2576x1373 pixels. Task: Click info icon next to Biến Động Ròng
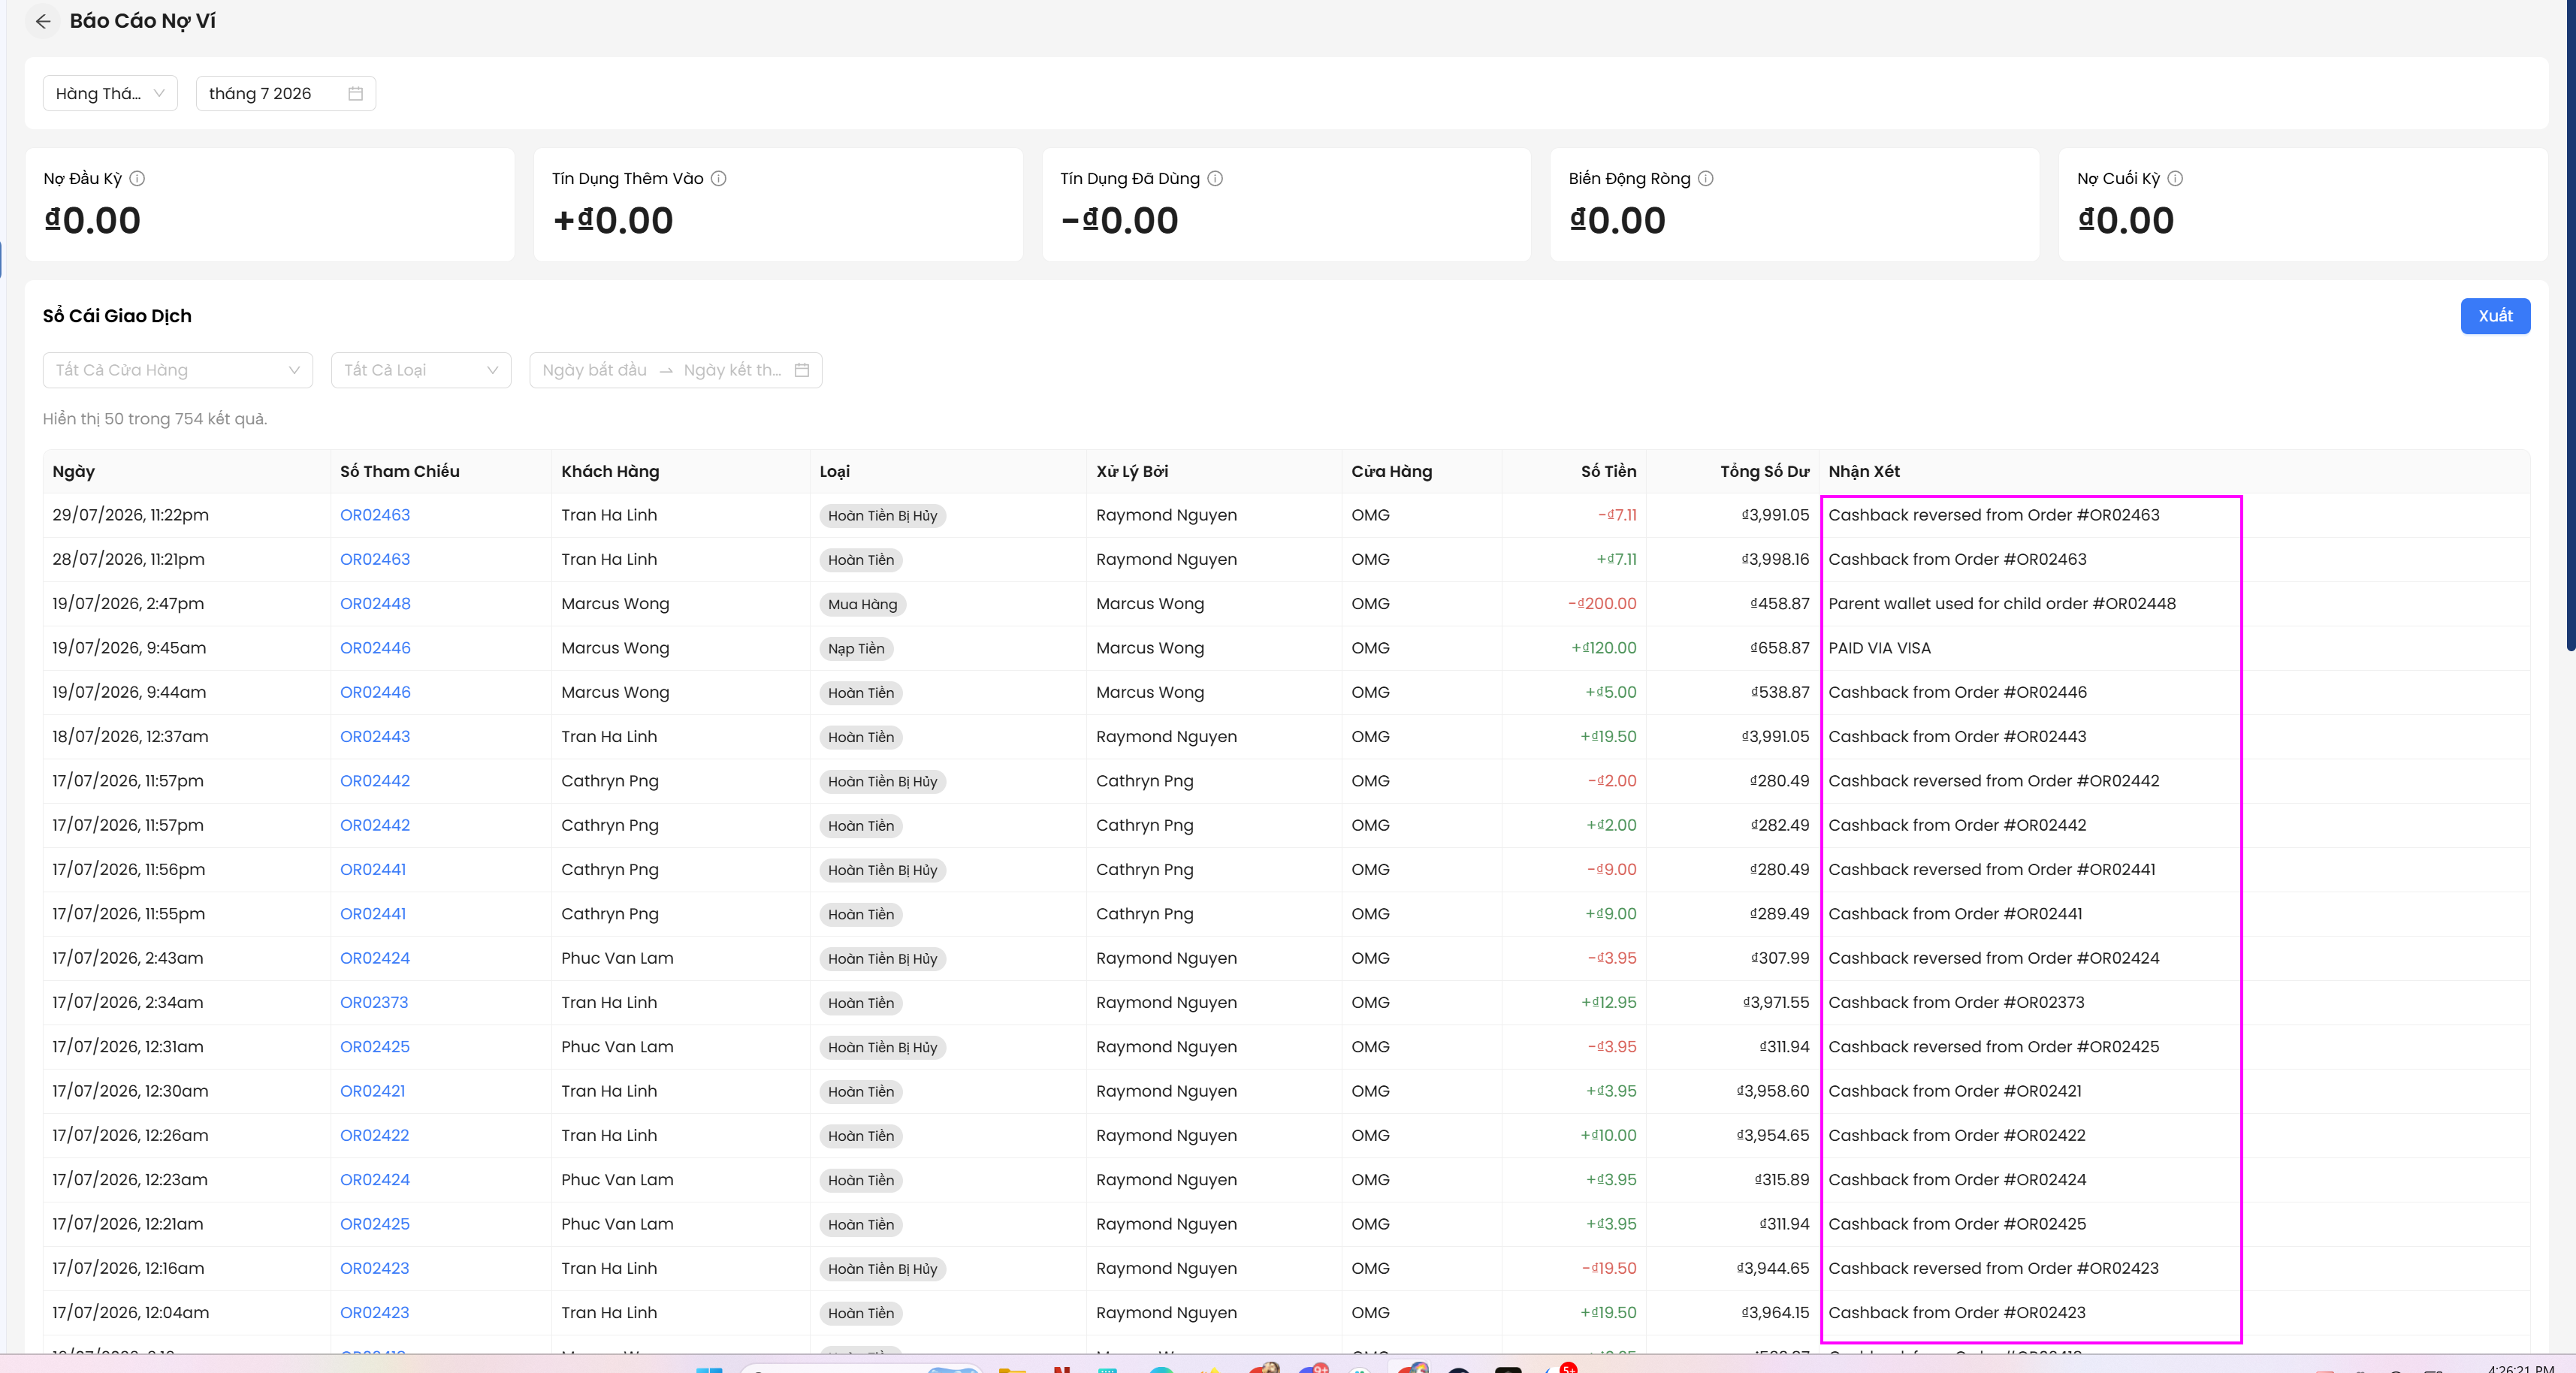click(1706, 178)
